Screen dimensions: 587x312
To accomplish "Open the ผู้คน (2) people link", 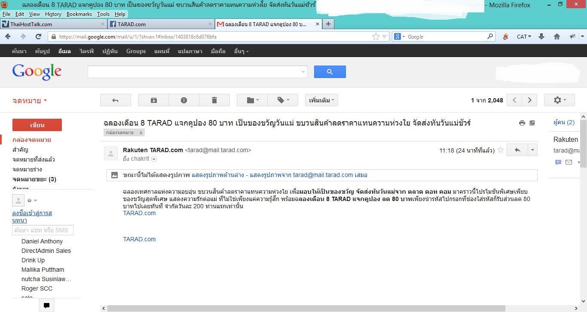I will click(564, 122).
